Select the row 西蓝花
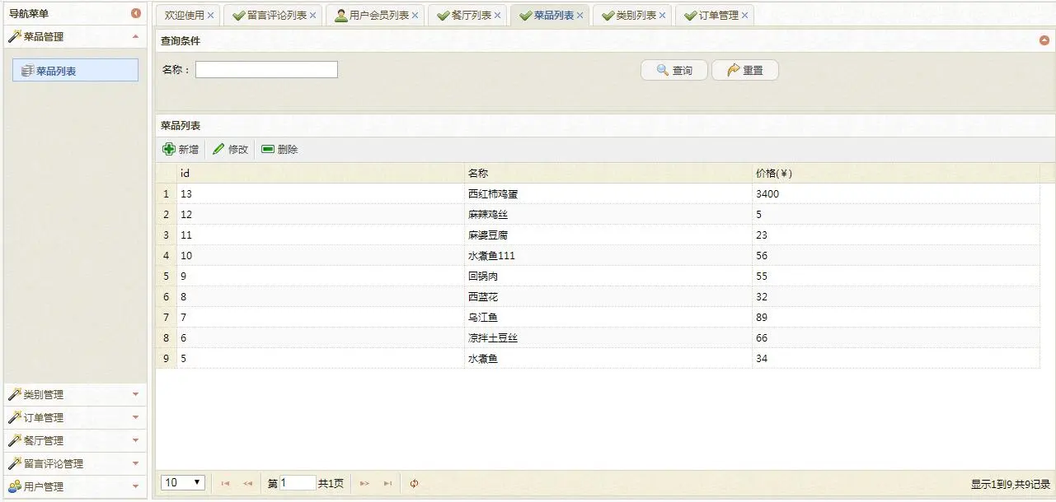The height and width of the screenshot is (502, 1056). pos(598,296)
